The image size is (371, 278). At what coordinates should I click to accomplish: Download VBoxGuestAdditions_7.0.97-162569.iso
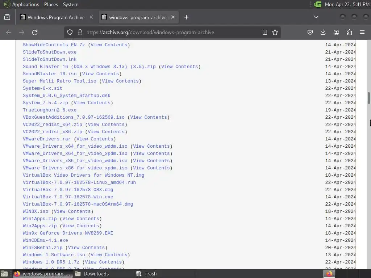[x=74, y=117]
